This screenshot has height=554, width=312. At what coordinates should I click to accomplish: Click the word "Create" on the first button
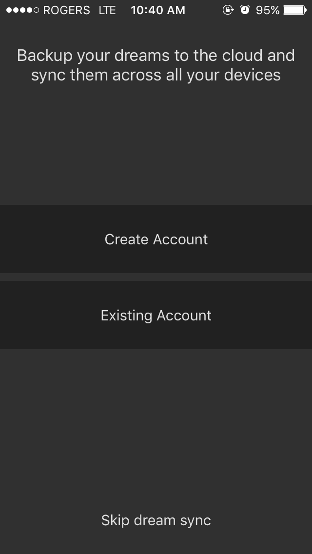pos(126,239)
